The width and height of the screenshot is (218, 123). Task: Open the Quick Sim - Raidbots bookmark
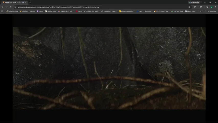27,12
